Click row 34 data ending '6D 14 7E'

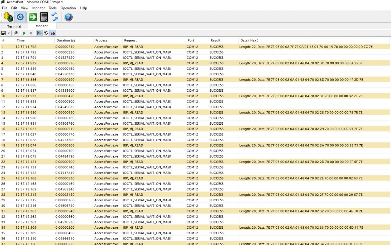pos(301,228)
